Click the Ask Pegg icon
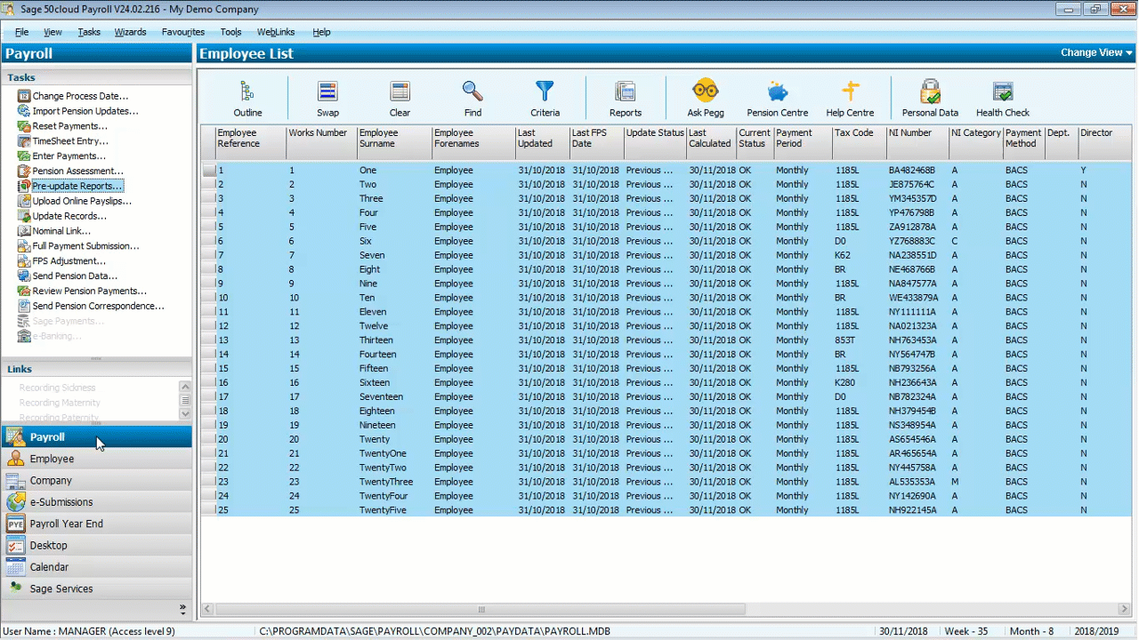Screen dimensions: 1139x640 point(705,92)
